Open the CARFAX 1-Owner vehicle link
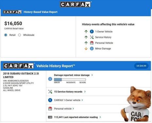The height and width of the screenshot is (123, 152). [x=67, y=100]
